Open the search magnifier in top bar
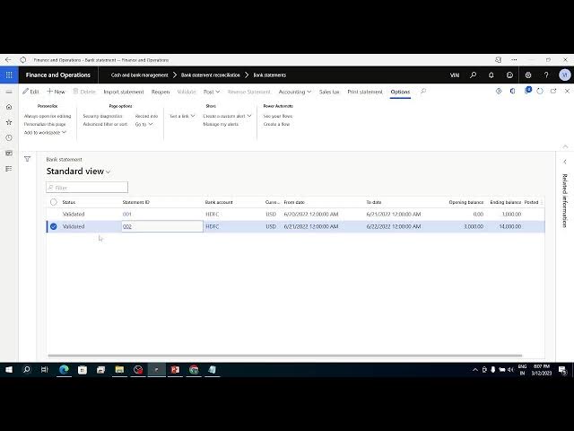Viewport: 574px width, 431px height. click(x=473, y=75)
